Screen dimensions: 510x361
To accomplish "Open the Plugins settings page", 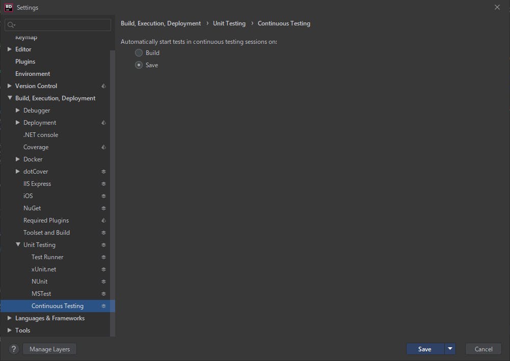I will [25, 62].
